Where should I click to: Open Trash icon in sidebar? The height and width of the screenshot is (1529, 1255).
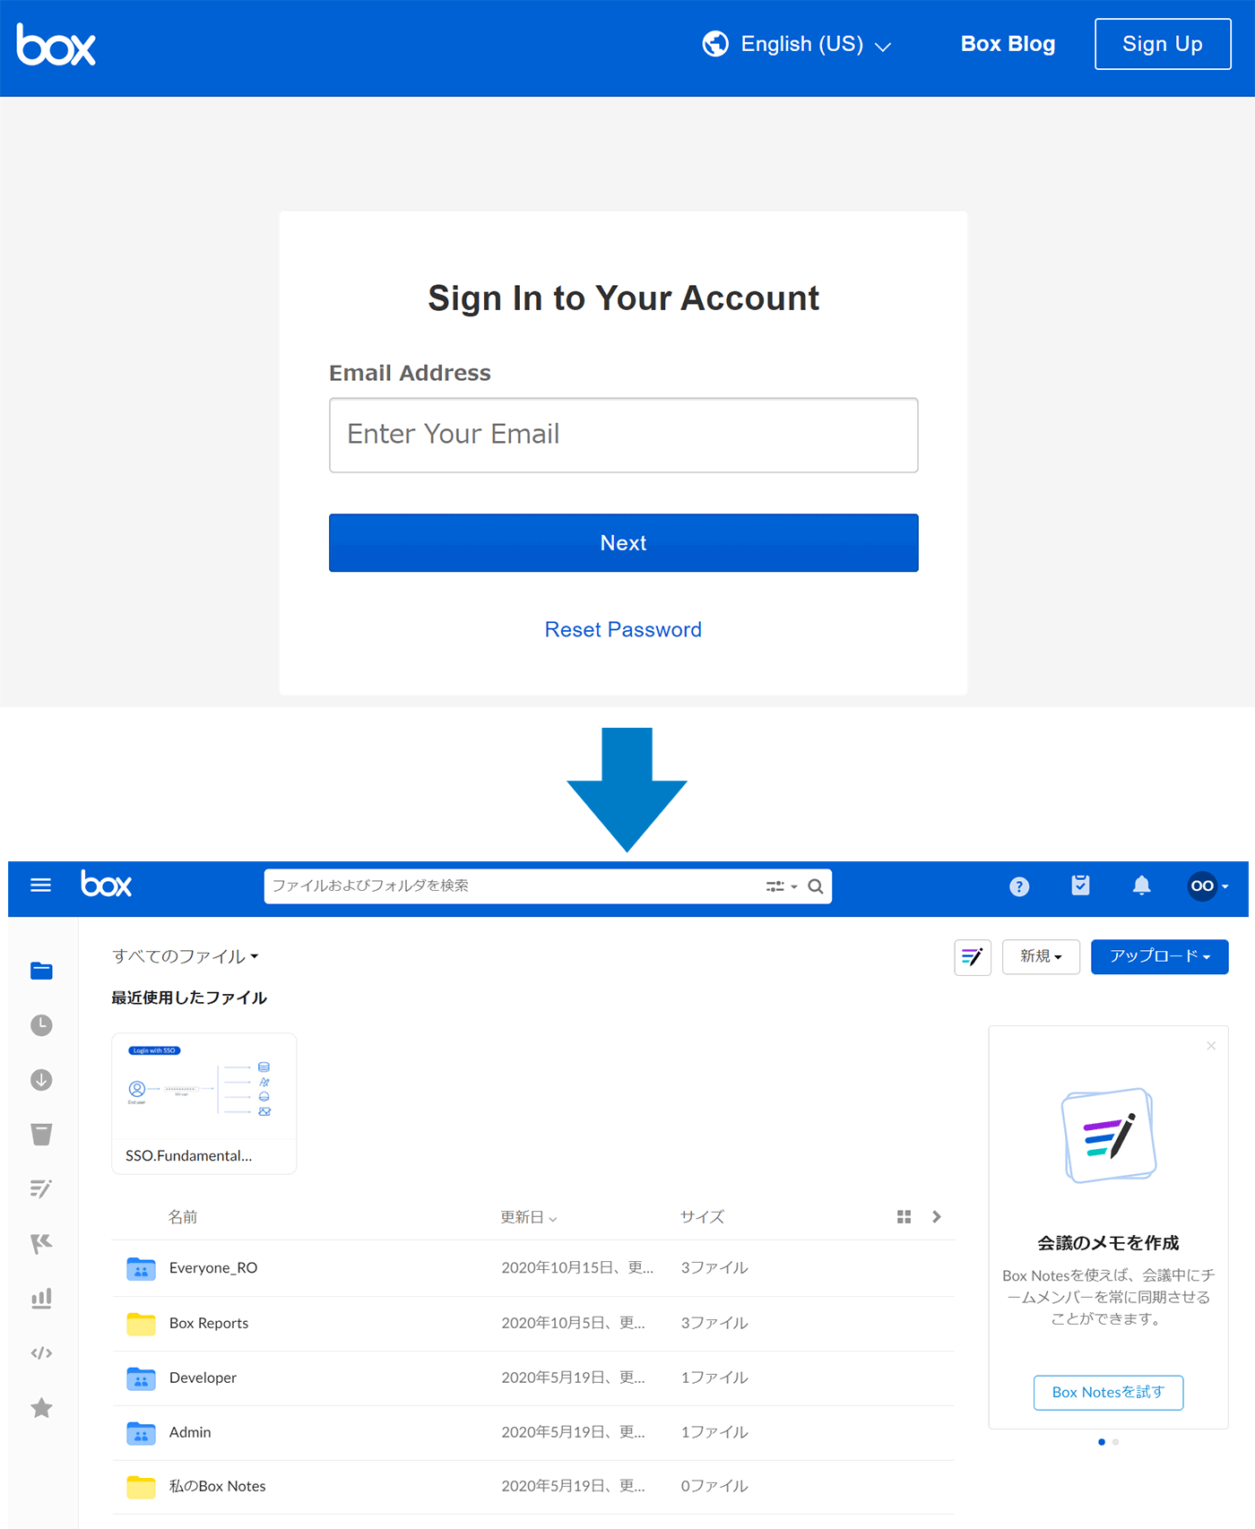41,1135
